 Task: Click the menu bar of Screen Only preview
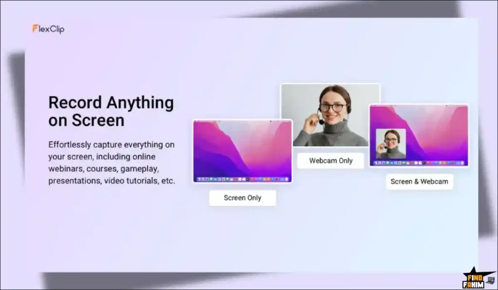coord(243,121)
